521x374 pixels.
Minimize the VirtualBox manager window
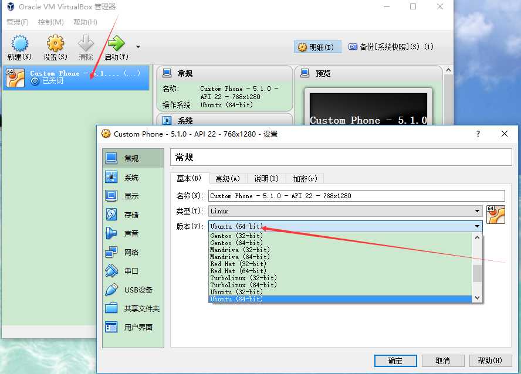point(387,6)
